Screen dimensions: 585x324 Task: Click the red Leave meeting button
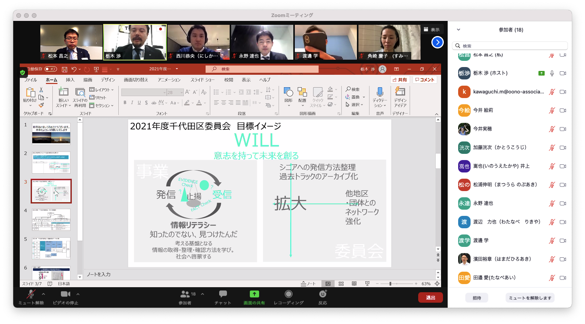coord(430,298)
